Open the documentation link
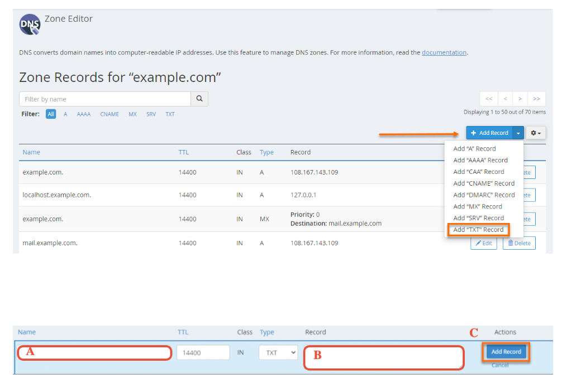The width and height of the screenshot is (562, 383). 444,52
